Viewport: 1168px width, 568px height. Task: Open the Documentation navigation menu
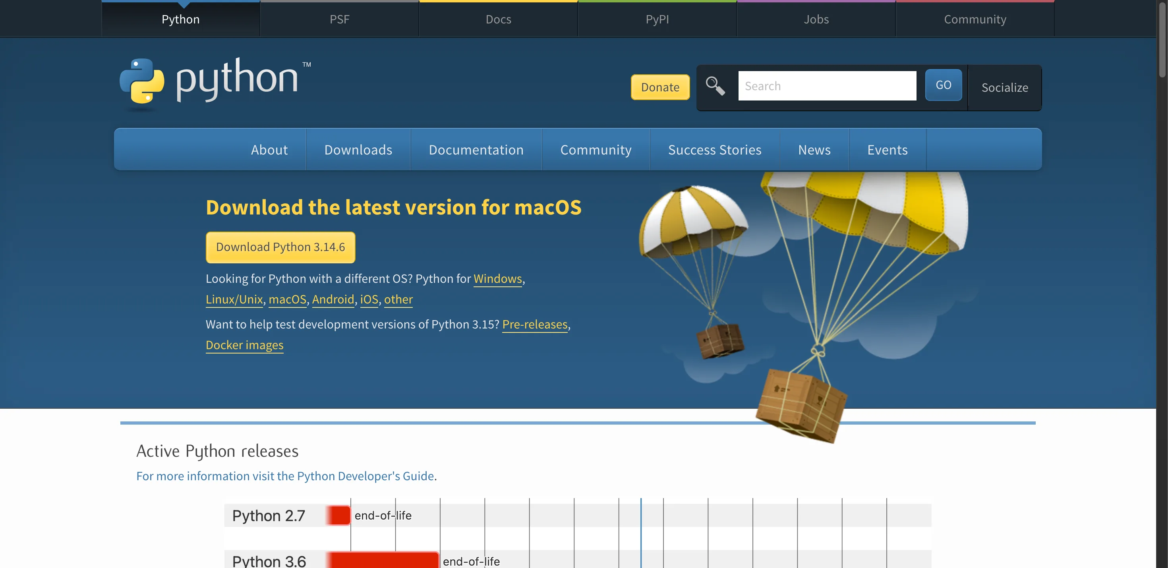476,150
